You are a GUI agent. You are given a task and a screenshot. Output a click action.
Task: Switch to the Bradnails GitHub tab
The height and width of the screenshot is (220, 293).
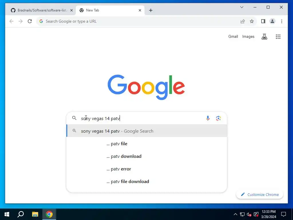click(x=41, y=10)
